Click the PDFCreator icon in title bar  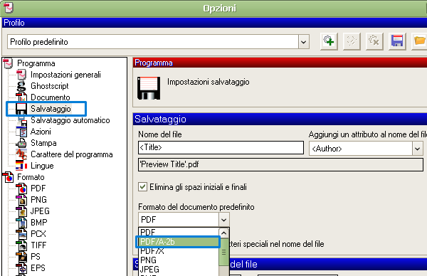click(9, 8)
